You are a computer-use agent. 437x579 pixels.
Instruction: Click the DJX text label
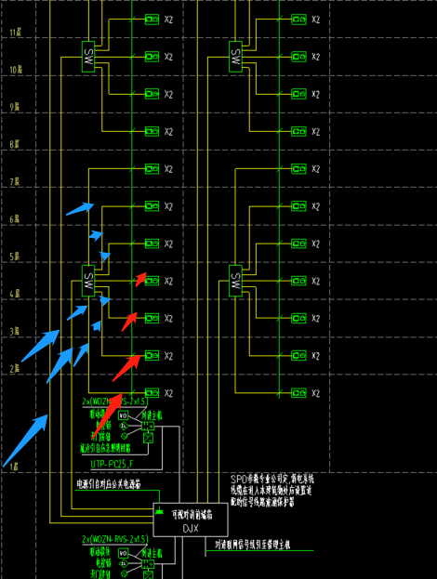(x=191, y=529)
